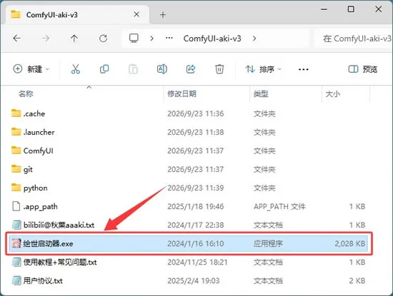Expand chevron after ComfyUI-aki-v3 in address bar

tap(254, 39)
